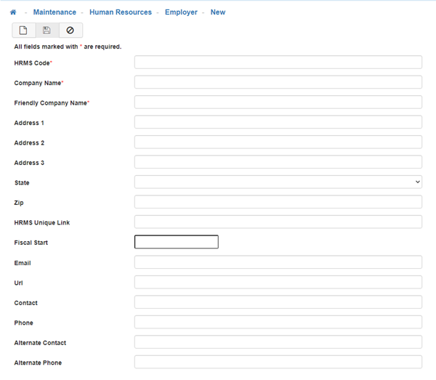The width and height of the screenshot is (436, 380).
Task: Click the HRMS Unique Link field
Action: click(278, 222)
